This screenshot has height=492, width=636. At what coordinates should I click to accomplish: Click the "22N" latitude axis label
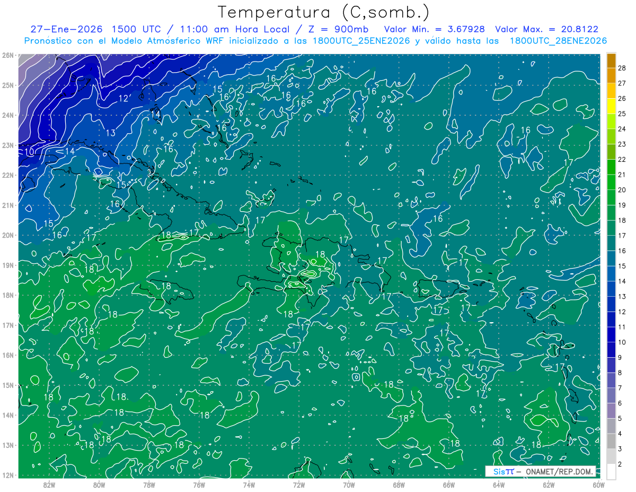pyautogui.click(x=7, y=175)
